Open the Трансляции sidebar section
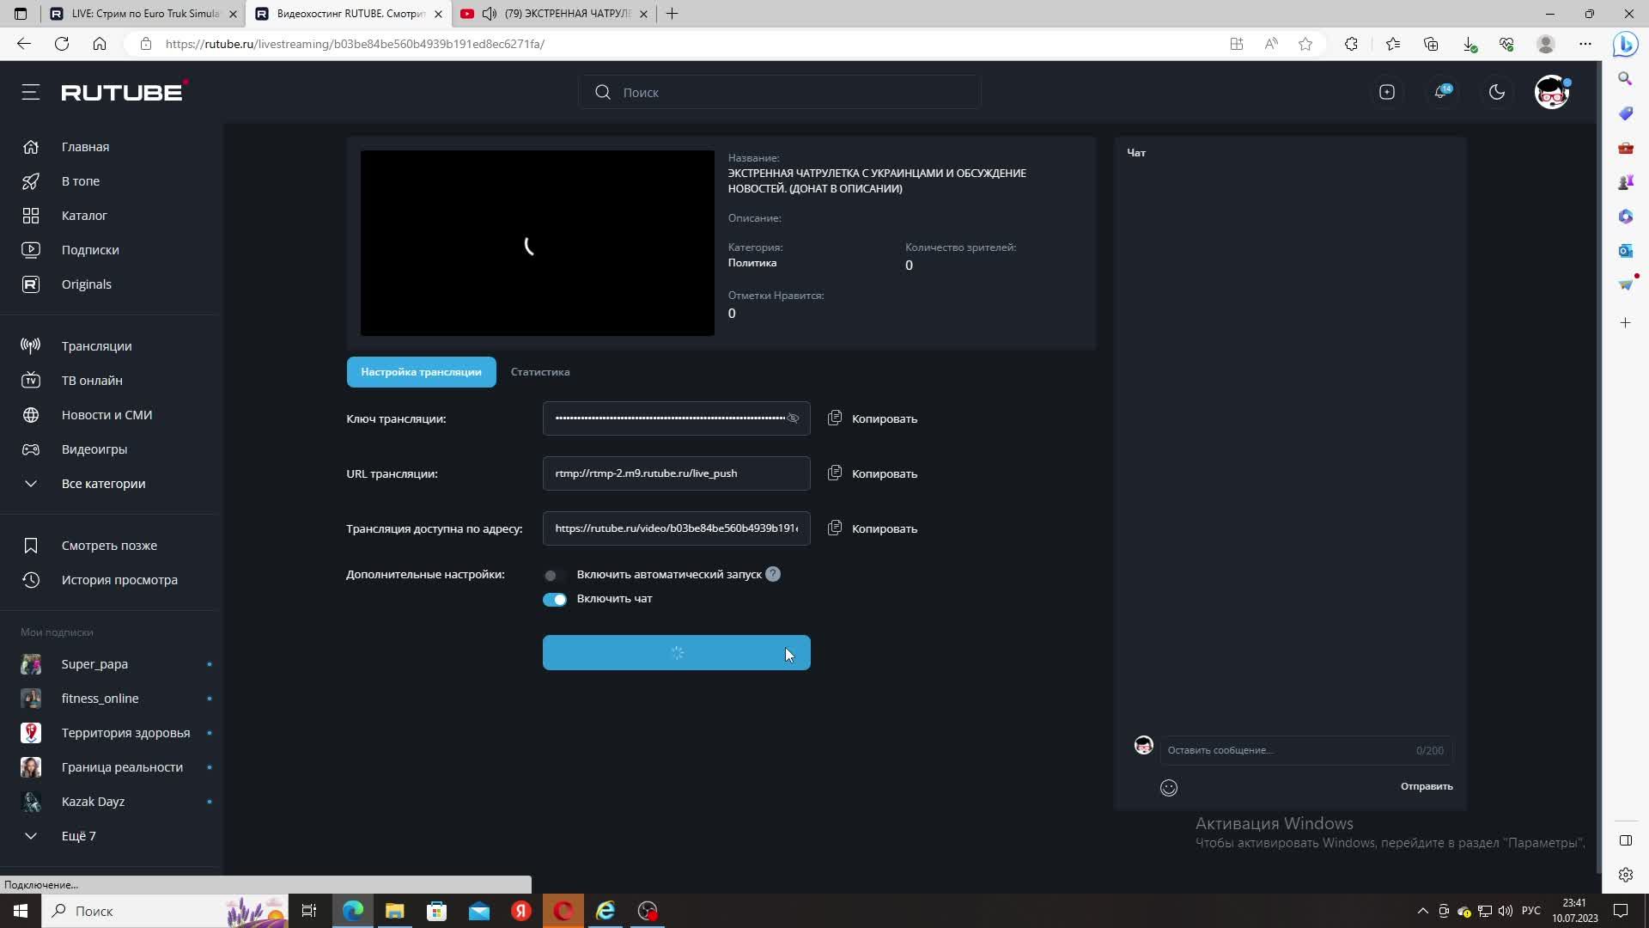This screenshot has width=1649, height=928. coord(96,346)
